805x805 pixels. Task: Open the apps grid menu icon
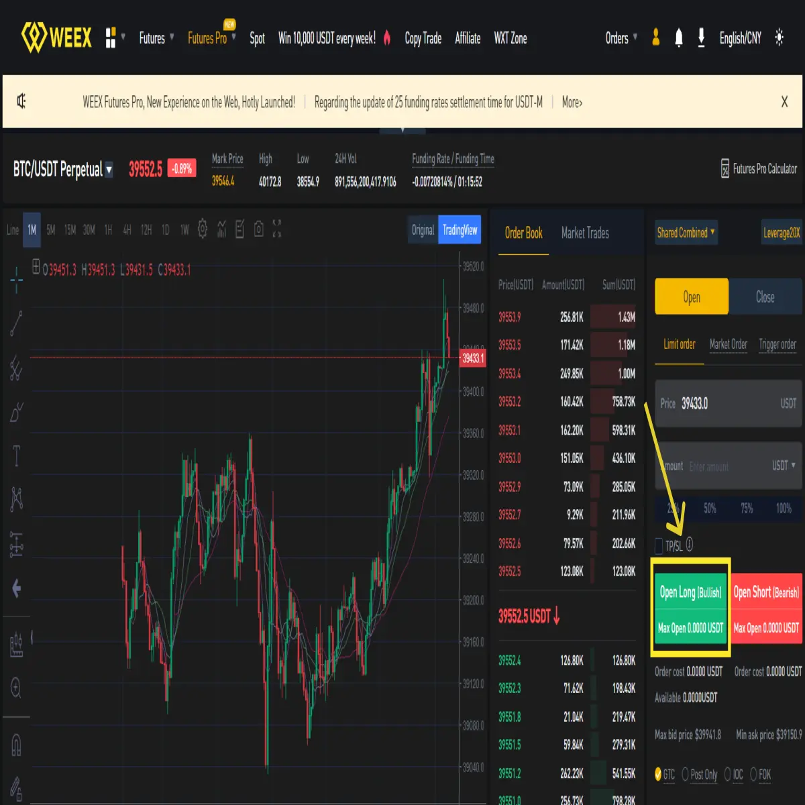coord(111,38)
